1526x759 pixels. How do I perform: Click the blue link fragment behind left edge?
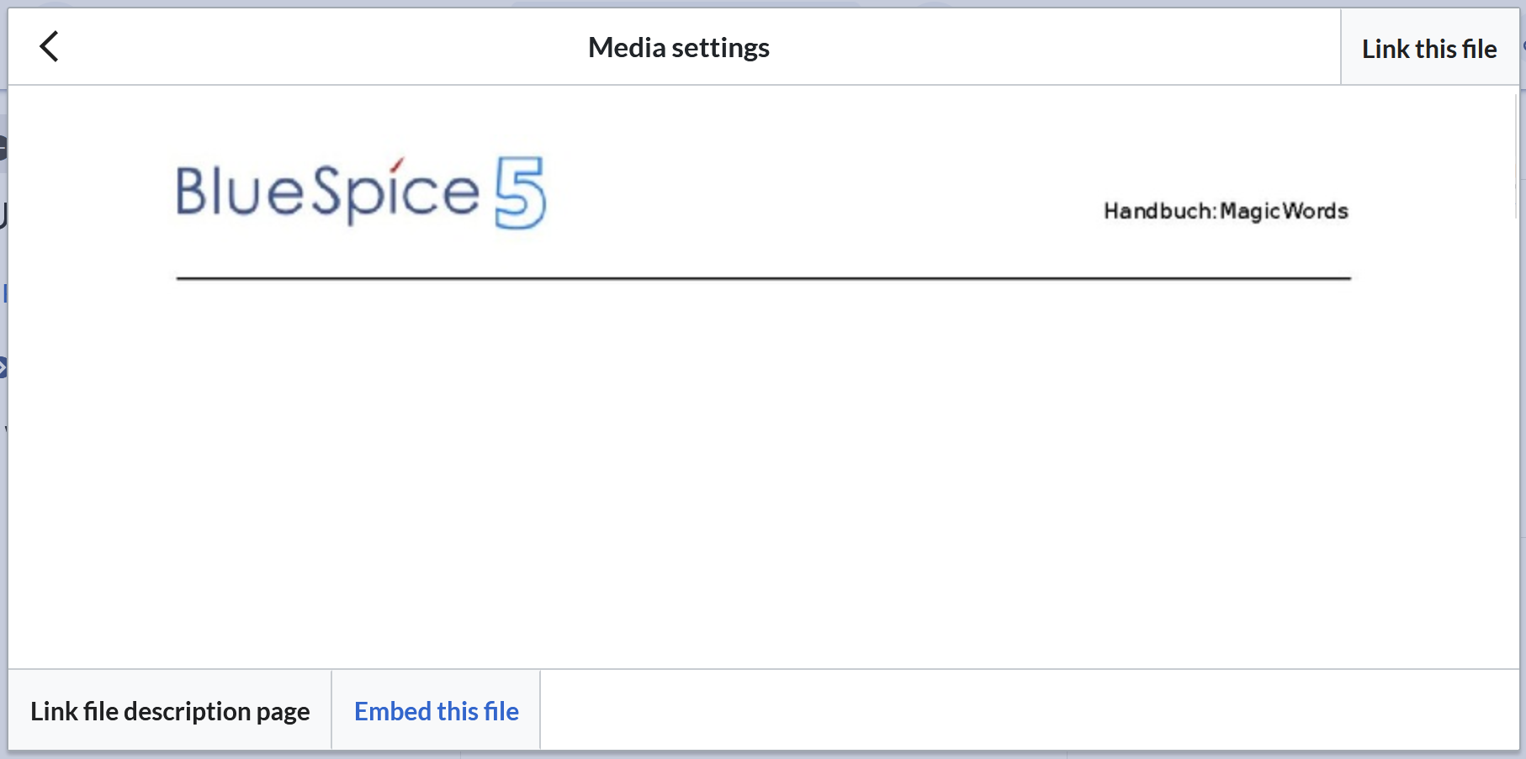pyautogui.click(x=4, y=293)
